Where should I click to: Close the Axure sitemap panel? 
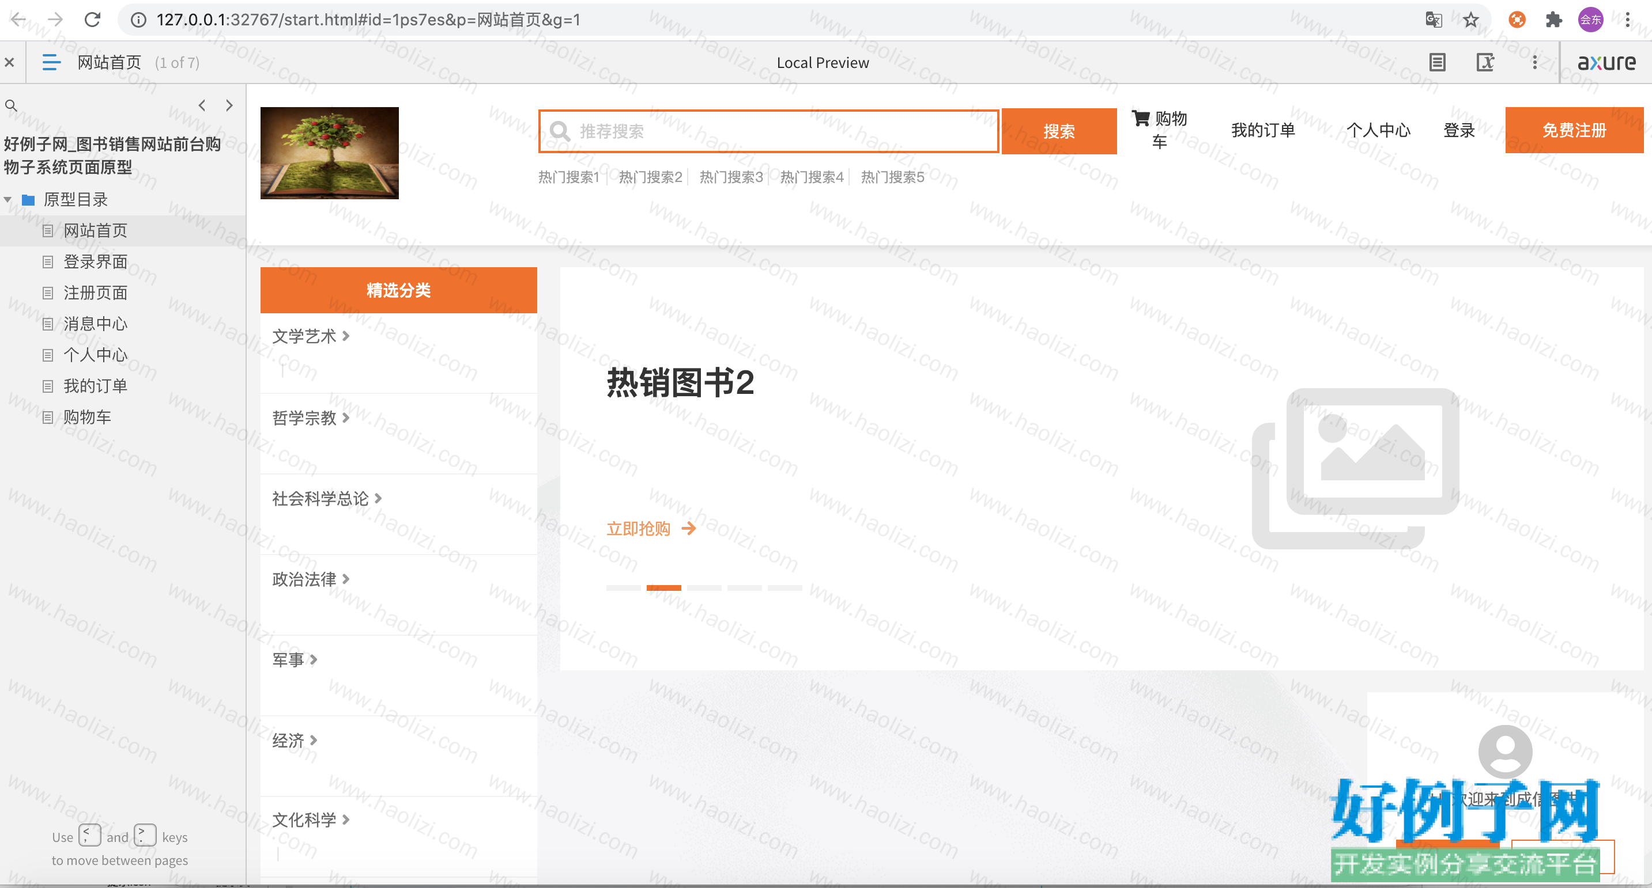[10, 62]
